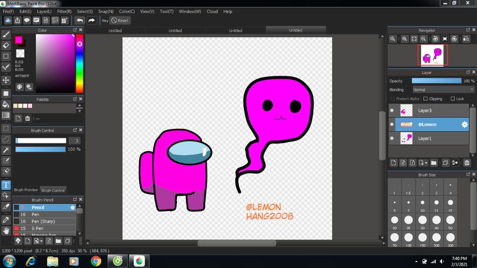This screenshot has width=477, height=268.
Task: Toggle visibility of Layer3
Action: click(x=392, y=111)
